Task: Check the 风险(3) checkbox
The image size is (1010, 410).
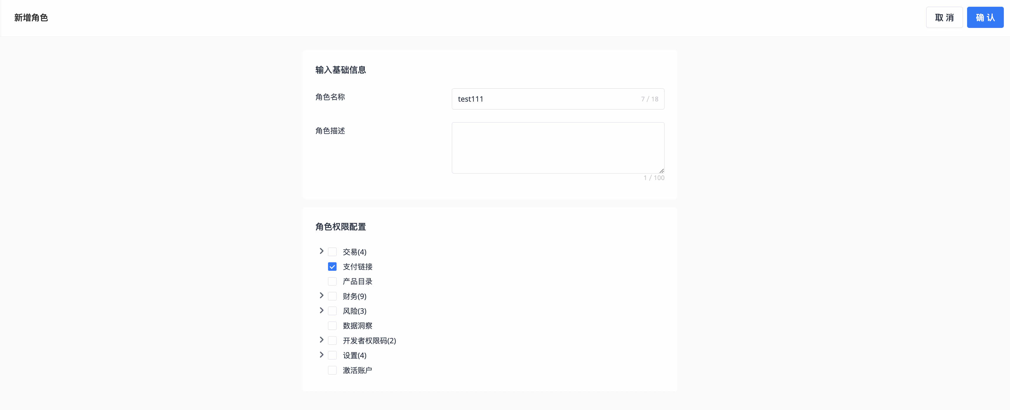Action: point(332,311)
